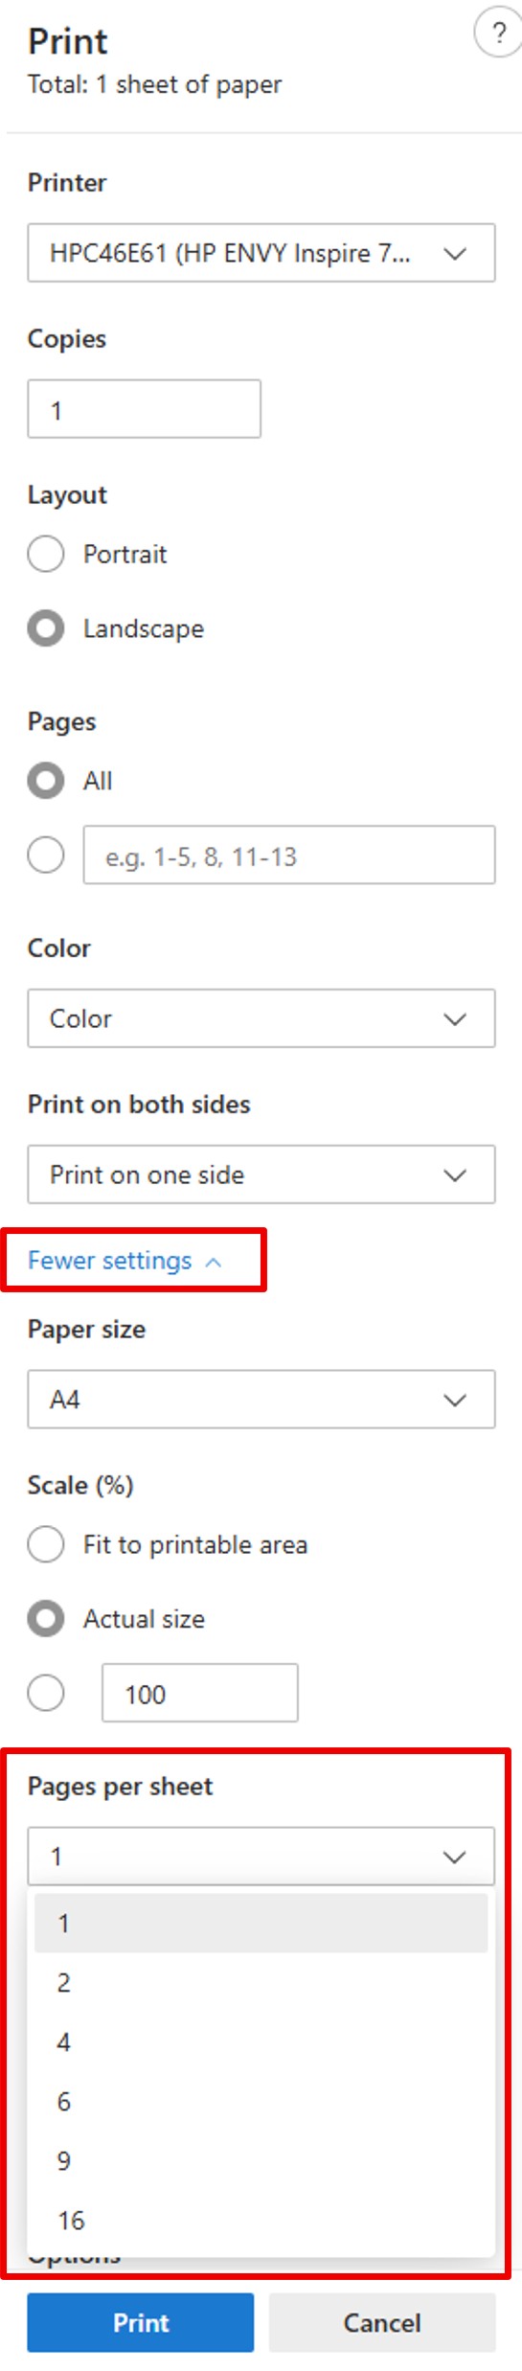Viewport: 522px width, 2371px height.
Task: Collapse options with Fewer settings link
Action: 125,1261
